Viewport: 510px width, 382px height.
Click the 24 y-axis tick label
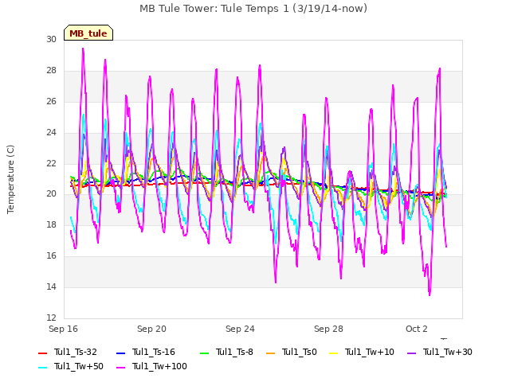pos(51,132)
